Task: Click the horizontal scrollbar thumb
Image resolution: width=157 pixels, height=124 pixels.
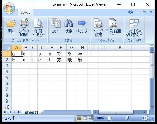Action: (x=116, y=112)
